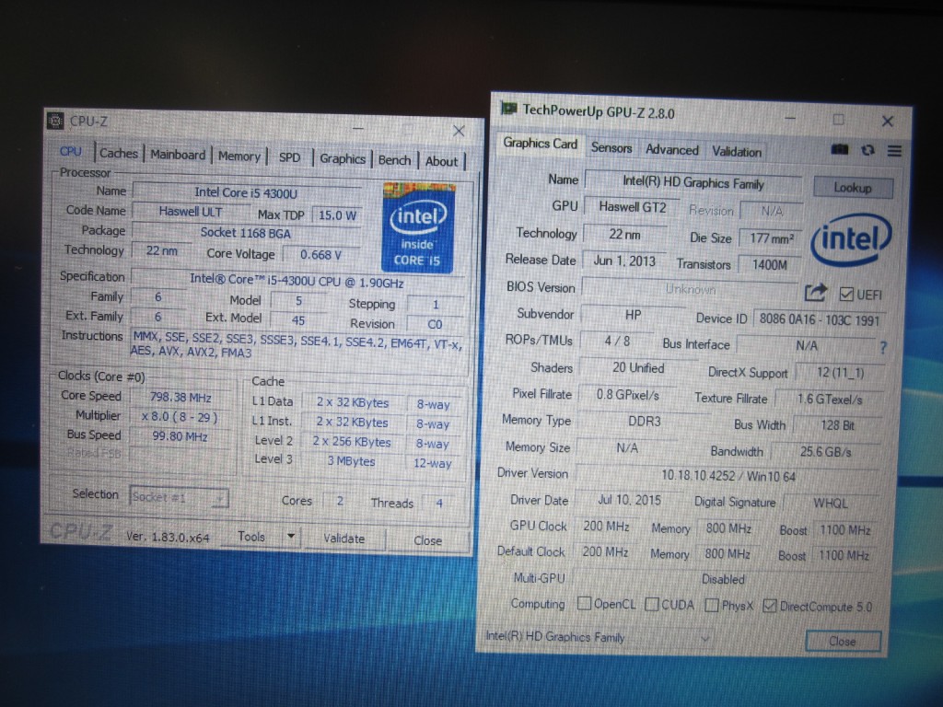The image size is (943, 707).
Task: Open the Graphics tab in CPU-Z
Action: point(343,158)
